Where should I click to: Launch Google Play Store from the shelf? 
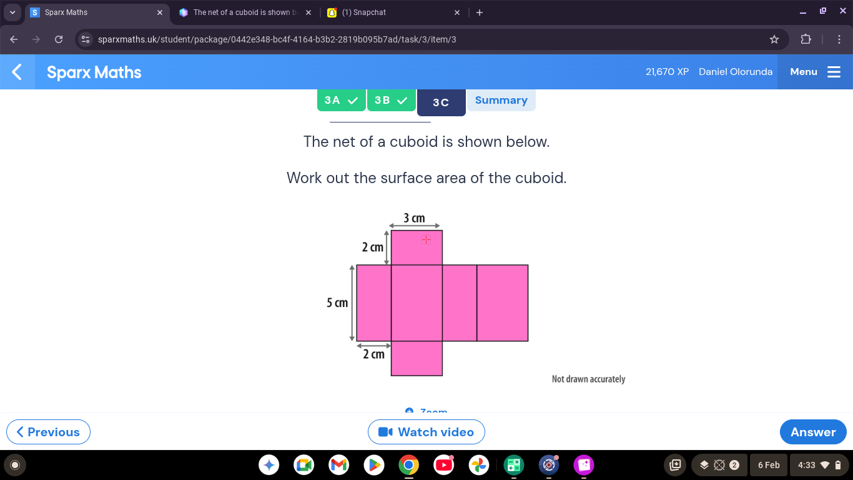[374, 465]
